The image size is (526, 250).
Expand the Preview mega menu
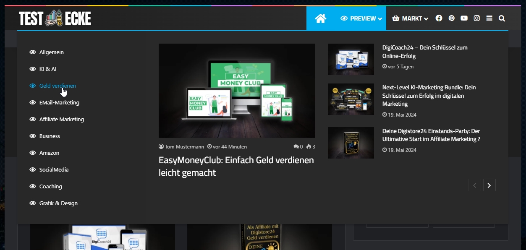(361, 18)
